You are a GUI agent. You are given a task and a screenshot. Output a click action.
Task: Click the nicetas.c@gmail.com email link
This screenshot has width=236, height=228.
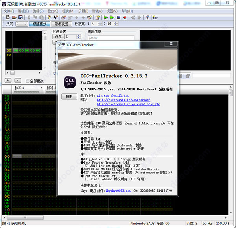point(112,96)
